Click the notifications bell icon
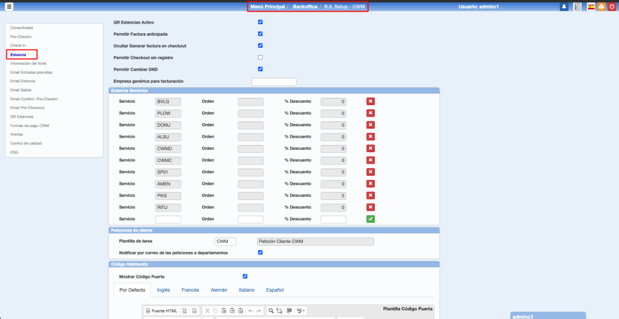The width and height of the screenshot is (619, 319). [564, 7]
